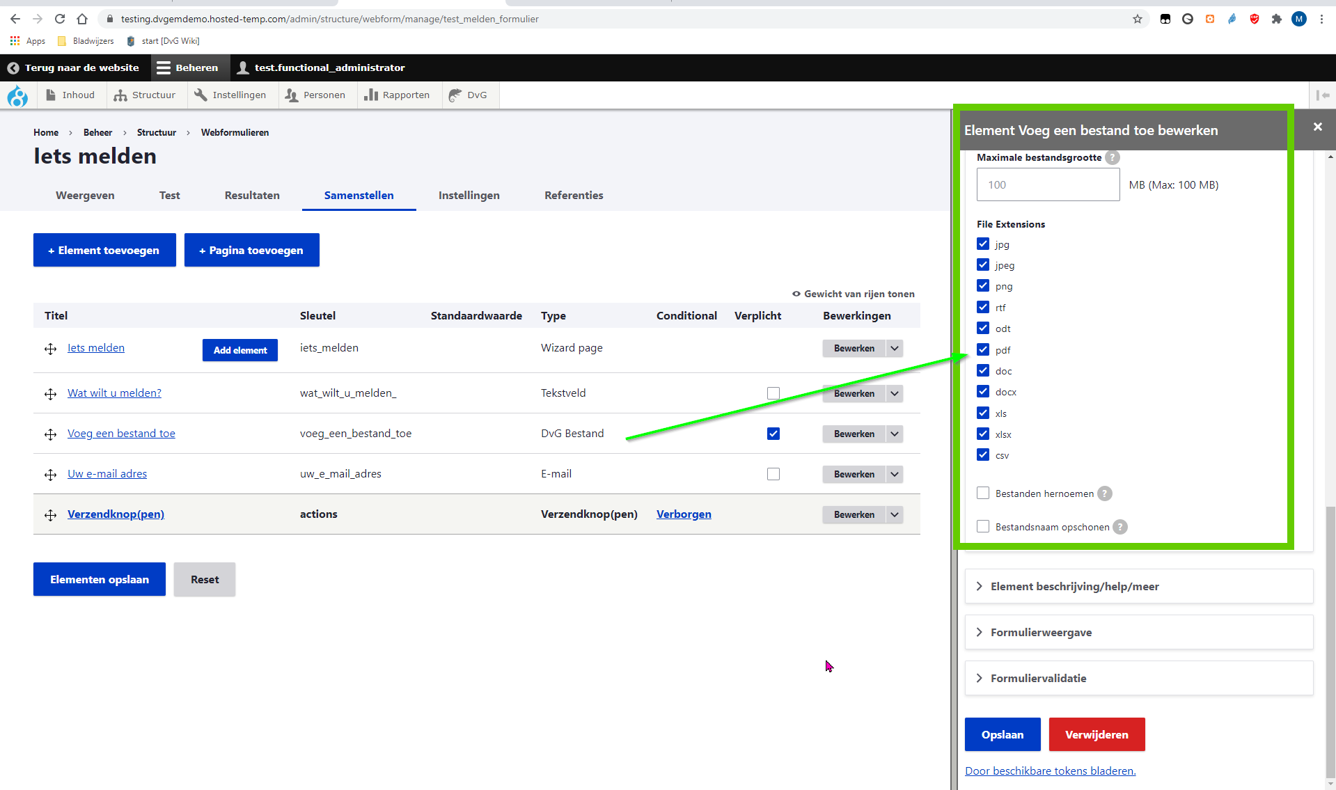
Task: Click the help icon beside Maximale bestandsgrootte
Action: click(x=1113, y=157)
